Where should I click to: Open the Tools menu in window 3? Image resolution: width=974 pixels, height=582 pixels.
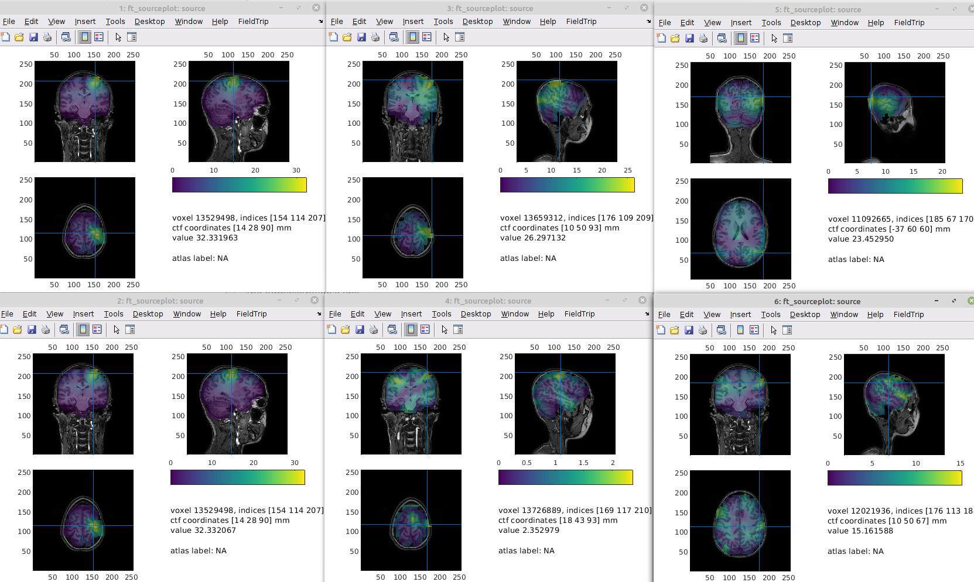coord(443,22)
